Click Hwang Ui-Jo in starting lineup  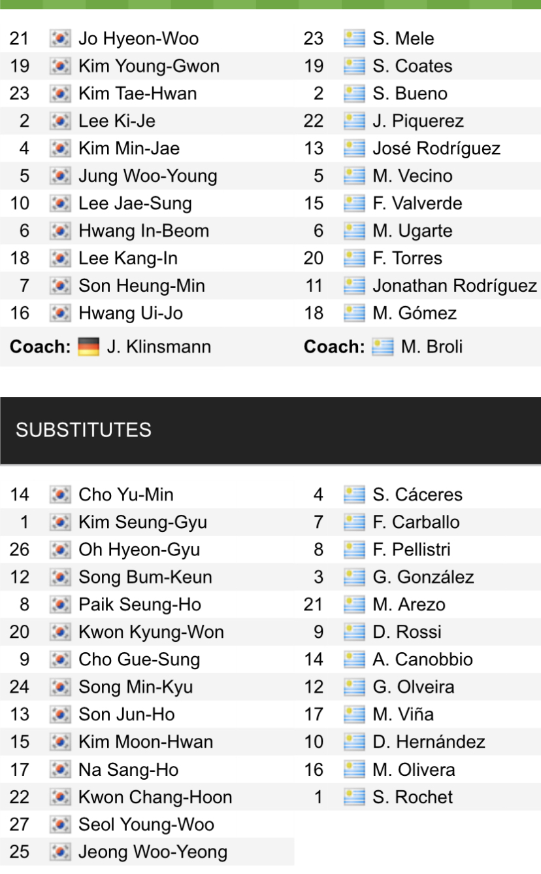click(x=131, y=313)
